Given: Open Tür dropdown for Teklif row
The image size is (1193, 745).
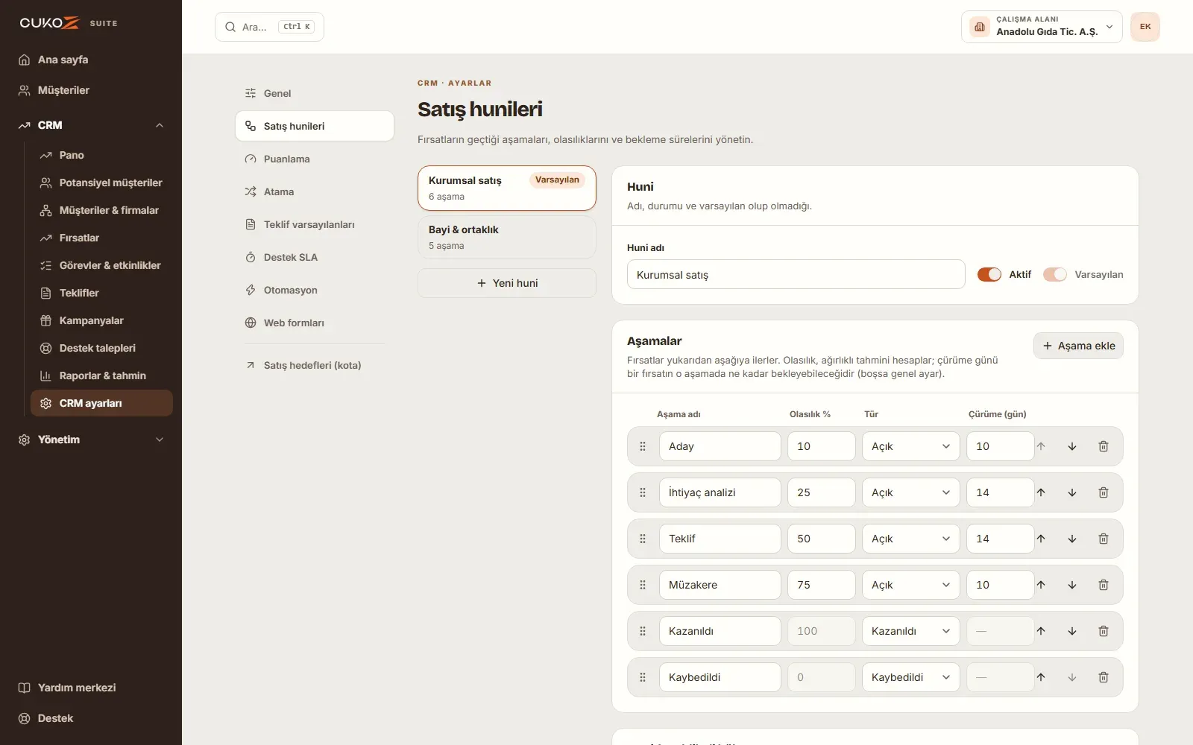Looking at the screenshot, I should click(911, 539).
